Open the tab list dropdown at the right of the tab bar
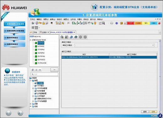This screenshot has height=118, width=163. click(160, 32)
